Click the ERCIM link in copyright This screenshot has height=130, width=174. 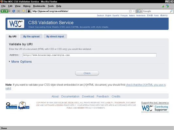coord(71,103)
